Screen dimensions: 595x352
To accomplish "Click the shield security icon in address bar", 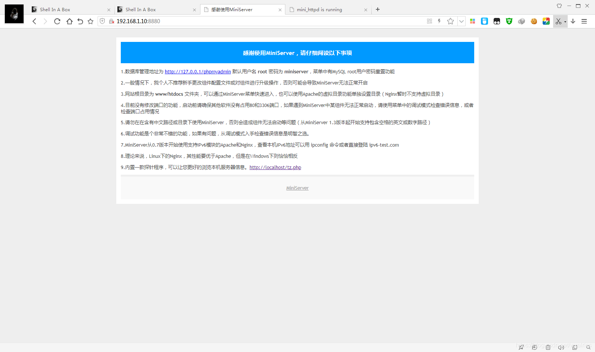I will [102, 21].
